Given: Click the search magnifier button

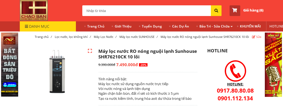Looking at the screenshot, I should click(216, 11).
